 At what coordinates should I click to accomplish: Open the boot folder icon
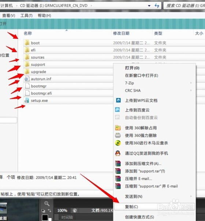pos(27,43)
